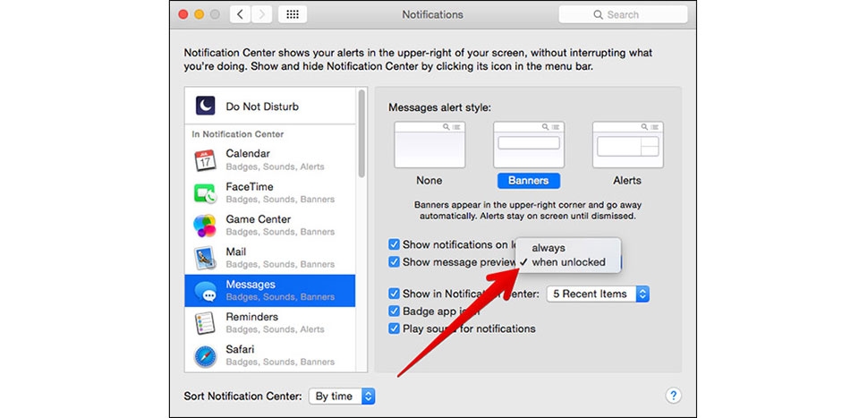Click the Alerts label under alert styles
The height and width of the screenshot is (418, 859).
click(627, 180)
